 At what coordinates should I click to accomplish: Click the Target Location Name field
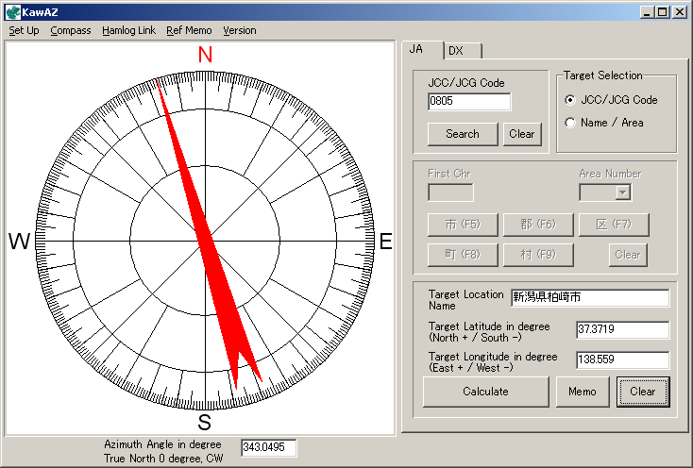click(x=590, y=297)
